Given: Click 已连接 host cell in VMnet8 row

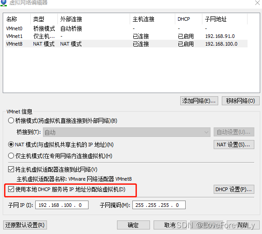Looking at the screenshot, I should (140, 44).
